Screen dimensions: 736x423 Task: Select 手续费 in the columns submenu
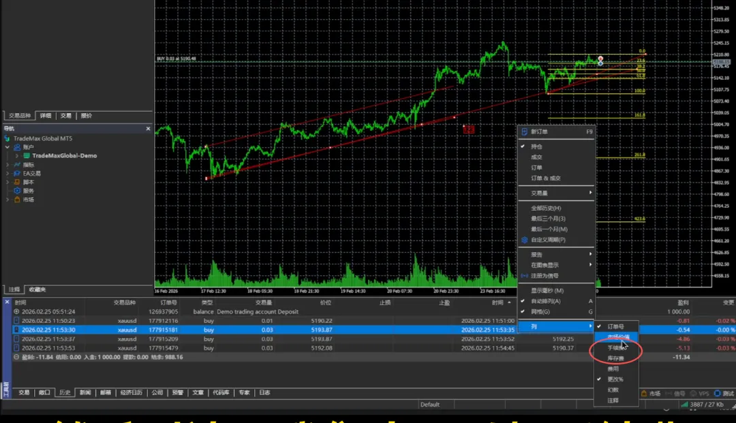pyautogui.click(x=615, y=347)
